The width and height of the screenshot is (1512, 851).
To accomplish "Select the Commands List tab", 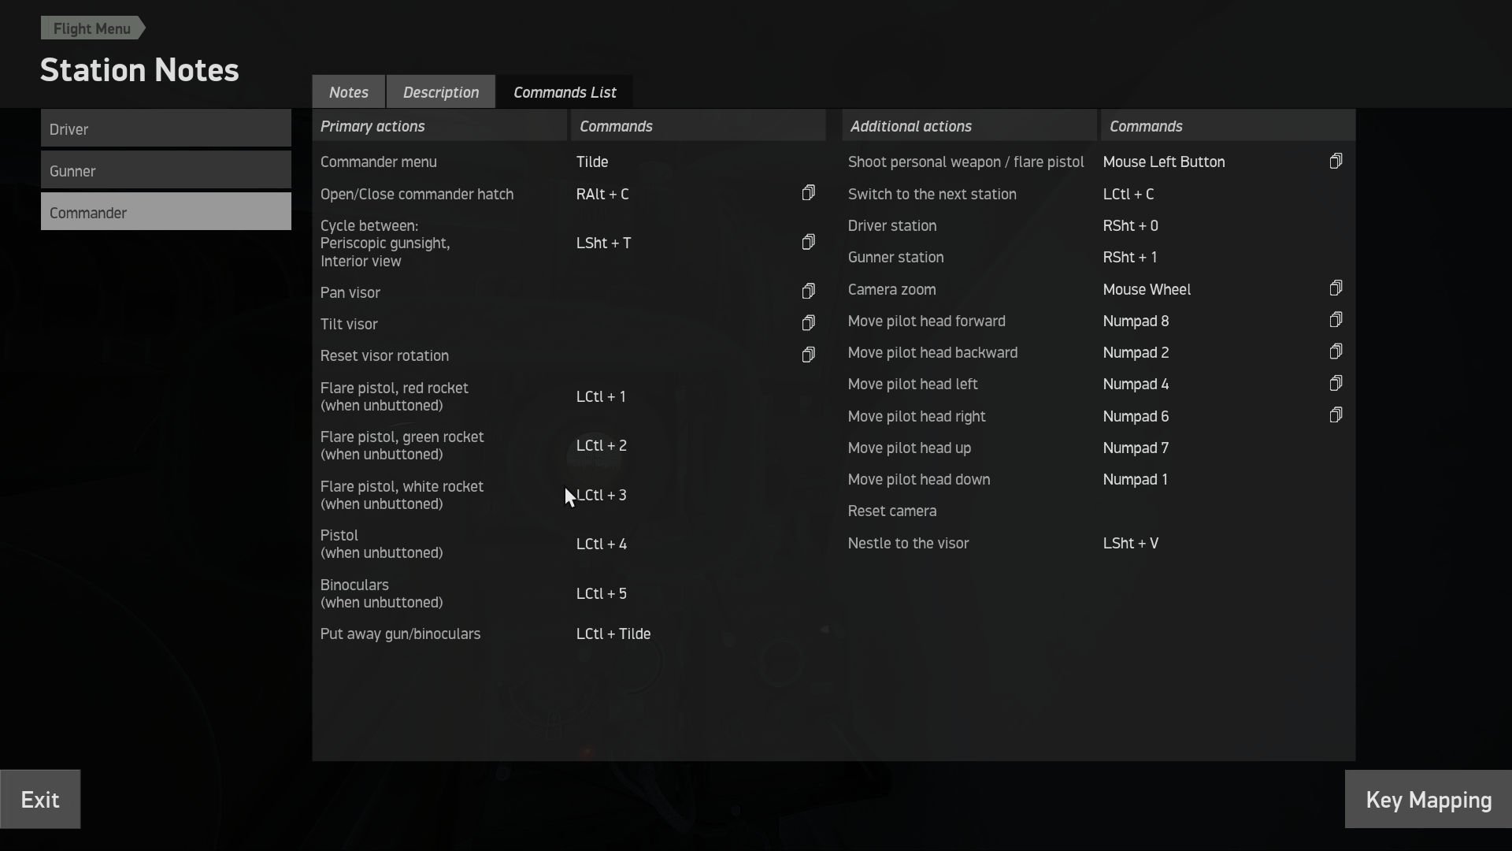I will 565,92.
